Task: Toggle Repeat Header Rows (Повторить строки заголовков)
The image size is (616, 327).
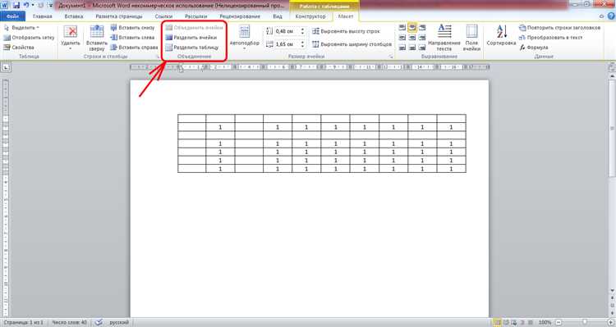Action: [x=559, y=28]
